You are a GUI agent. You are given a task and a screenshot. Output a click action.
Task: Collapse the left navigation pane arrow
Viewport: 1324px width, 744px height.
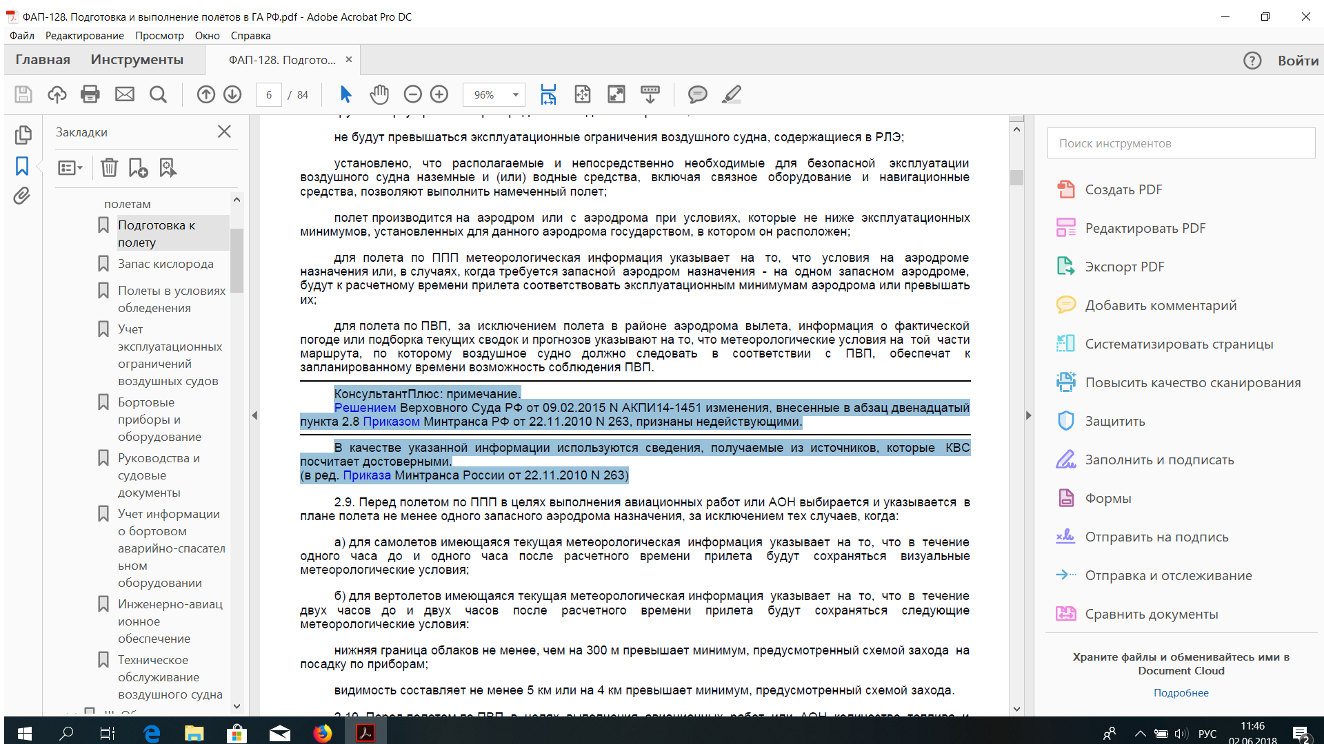pyautogui.click(x=254, y=415)
